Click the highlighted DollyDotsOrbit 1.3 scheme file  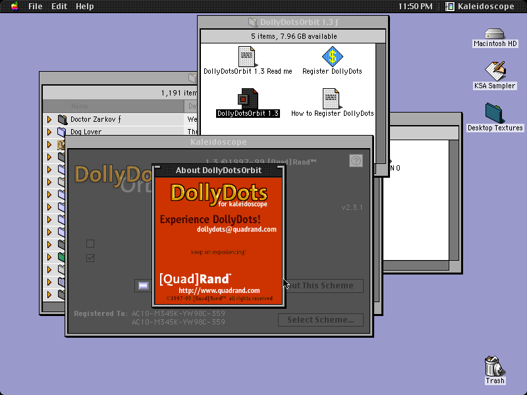248,99
